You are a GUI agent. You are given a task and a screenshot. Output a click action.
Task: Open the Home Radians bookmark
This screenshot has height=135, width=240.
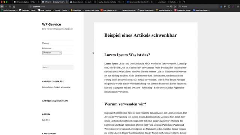point(44,10)
